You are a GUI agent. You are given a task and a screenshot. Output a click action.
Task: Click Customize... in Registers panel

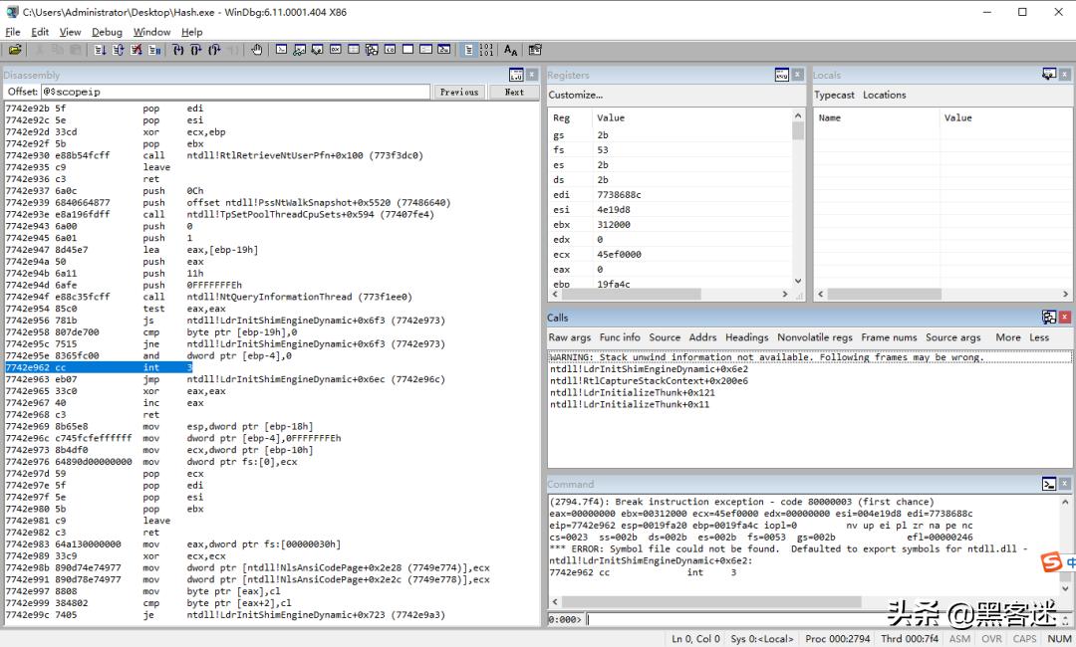576,95
